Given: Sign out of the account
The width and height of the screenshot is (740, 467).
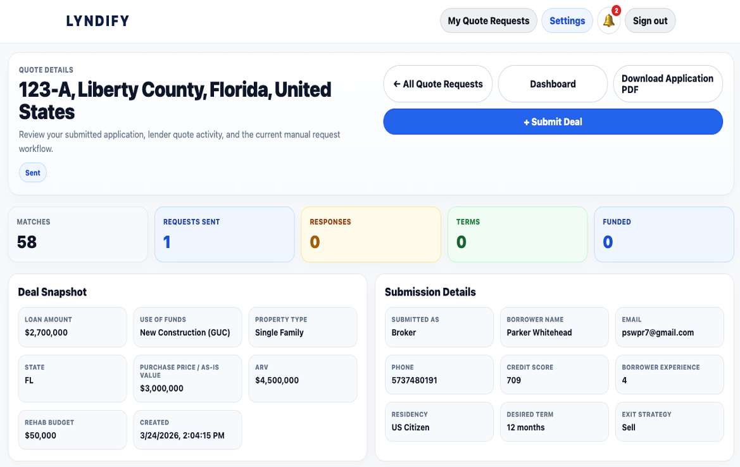Looking at the screenshot, I should [650, 20].
